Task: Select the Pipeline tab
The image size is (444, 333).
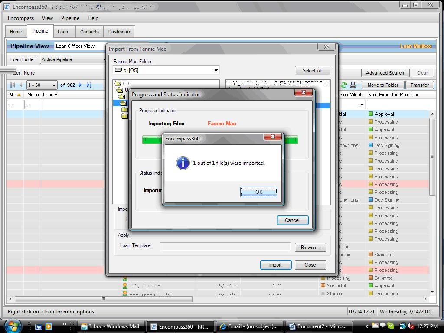Action: (x=40, y=31)
